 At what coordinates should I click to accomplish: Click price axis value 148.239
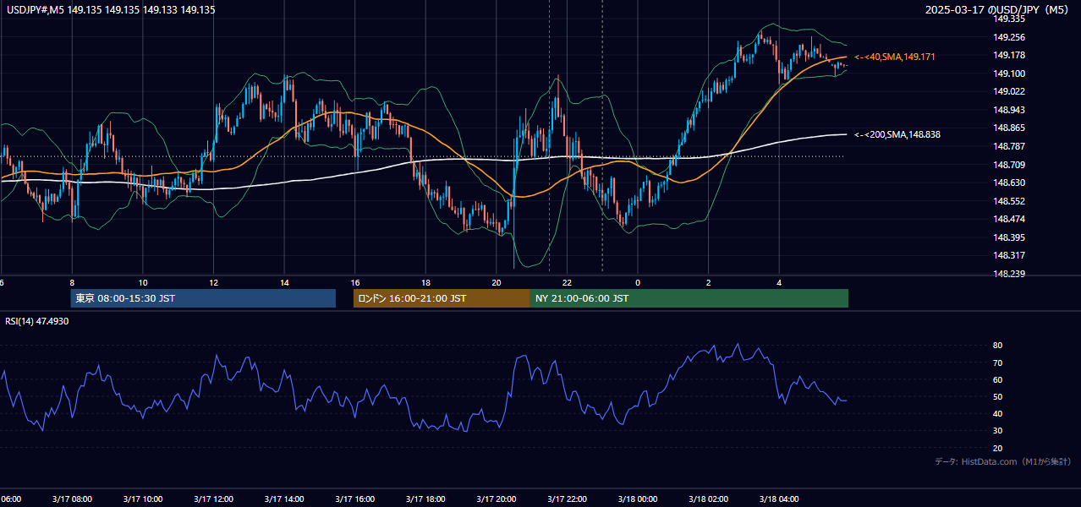pos(1009,274)
